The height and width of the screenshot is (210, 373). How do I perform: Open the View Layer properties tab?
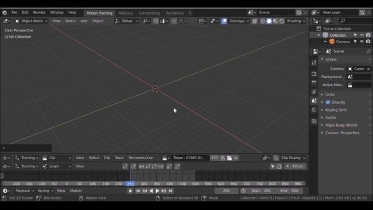coord(314,92)
